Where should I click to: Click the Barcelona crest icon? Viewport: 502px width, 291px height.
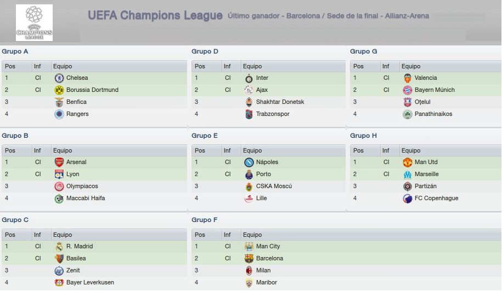(x=249, y=258)
